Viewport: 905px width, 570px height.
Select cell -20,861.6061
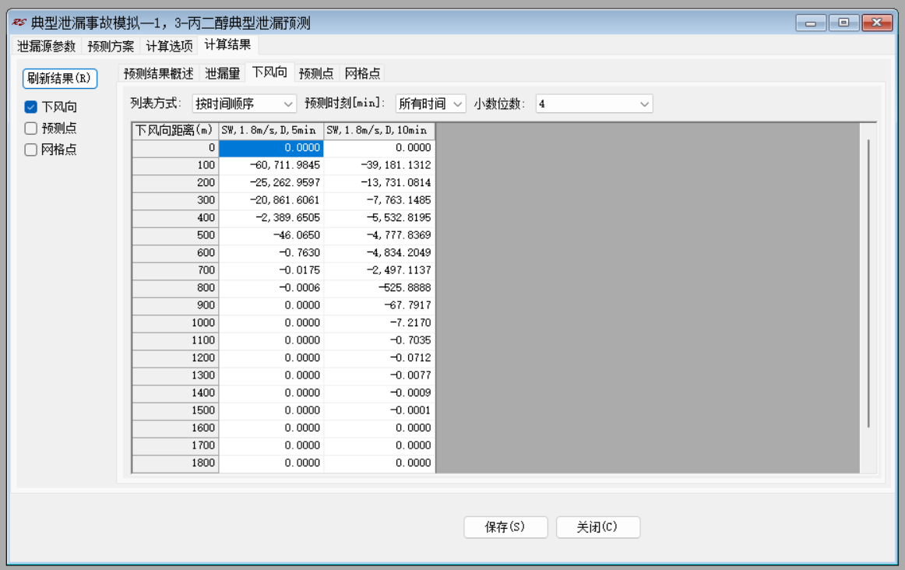point(271,200)
